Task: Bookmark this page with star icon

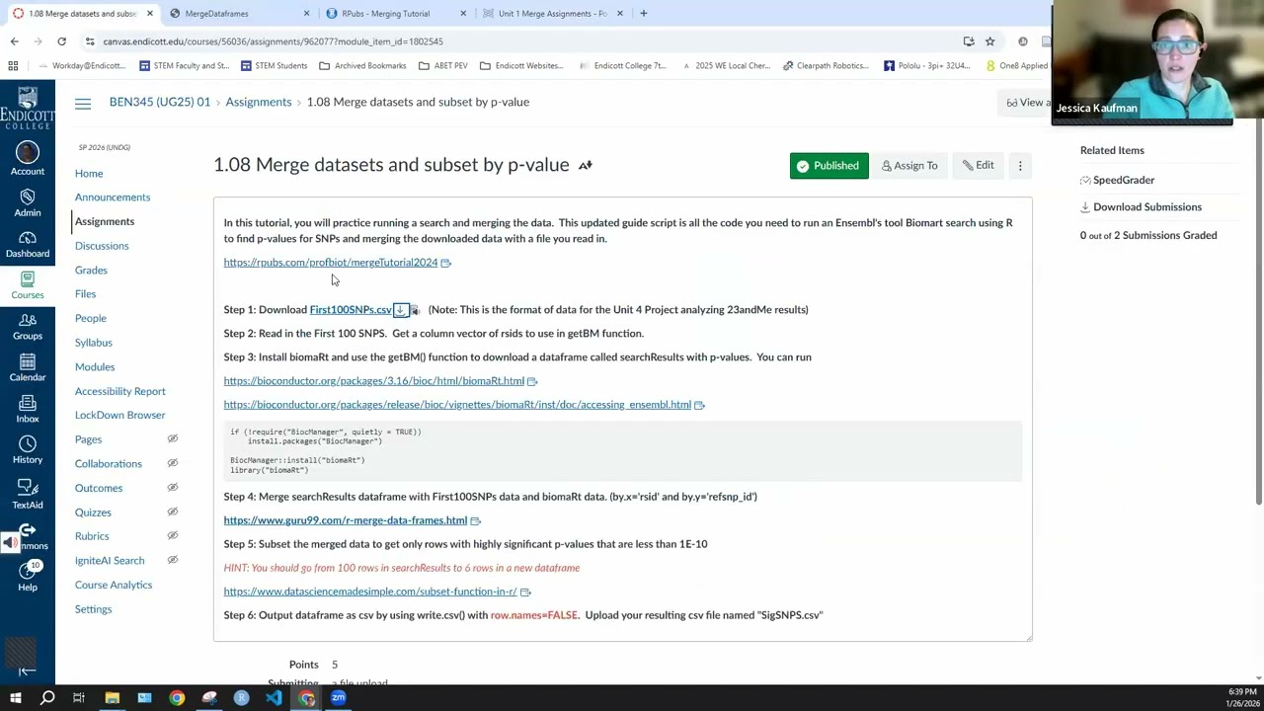Action: point(989,41)
